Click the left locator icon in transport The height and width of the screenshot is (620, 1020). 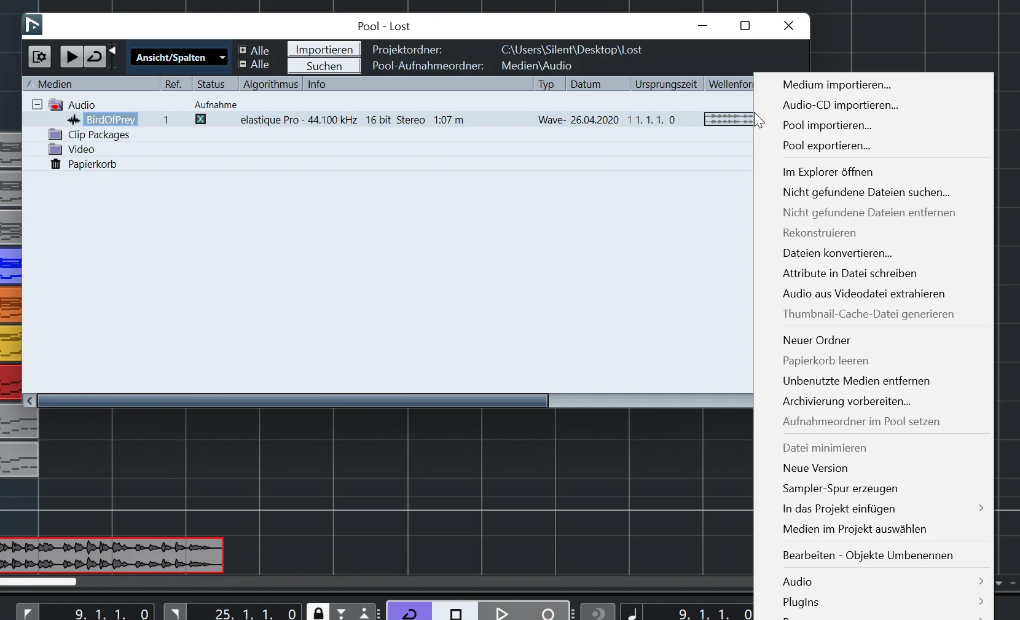click(28, 613)
